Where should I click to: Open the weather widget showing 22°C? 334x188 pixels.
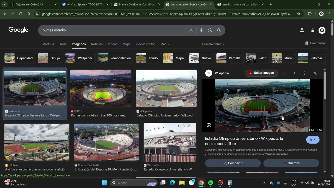[x=16, y=183]
